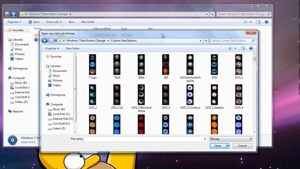The height and width of the screenshot is (169, 300).
Task: Open recent locations dropdown in dialog
Action: tap(56, 41)
